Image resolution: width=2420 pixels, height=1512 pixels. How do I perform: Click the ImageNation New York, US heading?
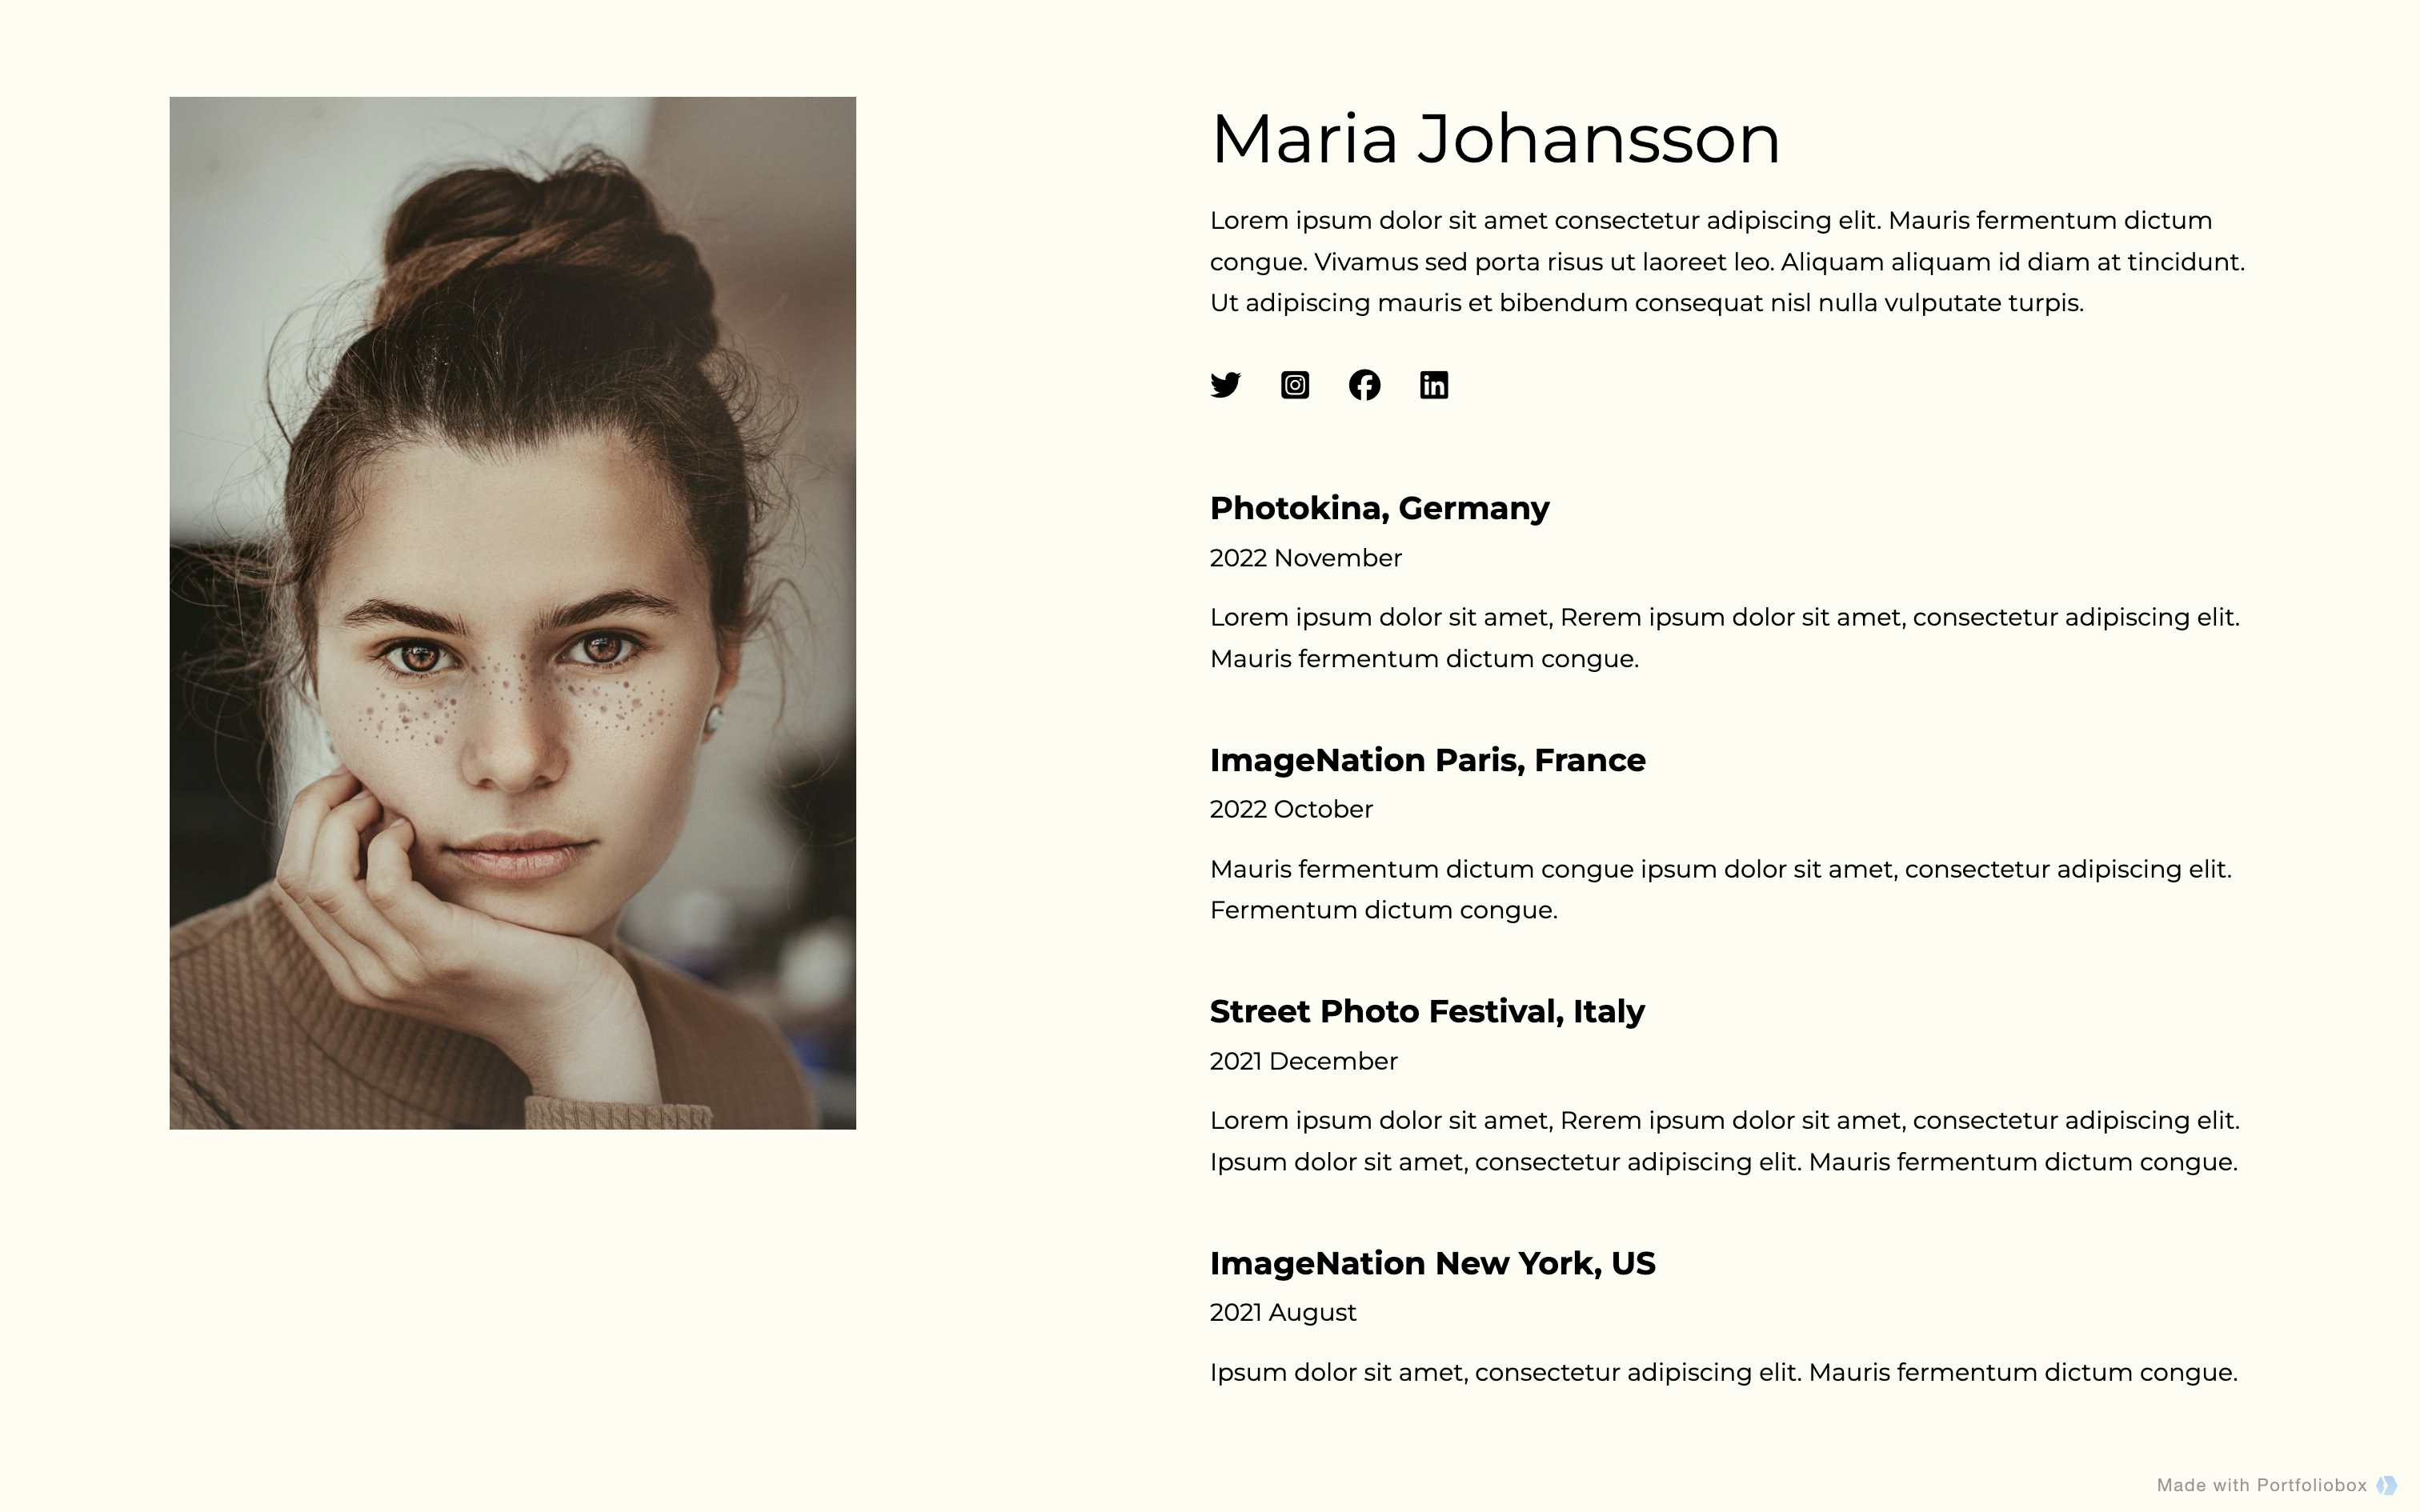click(x=1432, y=1263)
